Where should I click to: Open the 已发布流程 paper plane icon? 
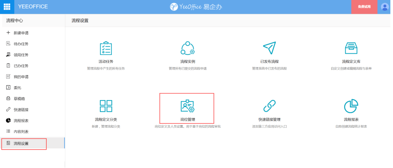pyautogui.click(x=269, y=48)
